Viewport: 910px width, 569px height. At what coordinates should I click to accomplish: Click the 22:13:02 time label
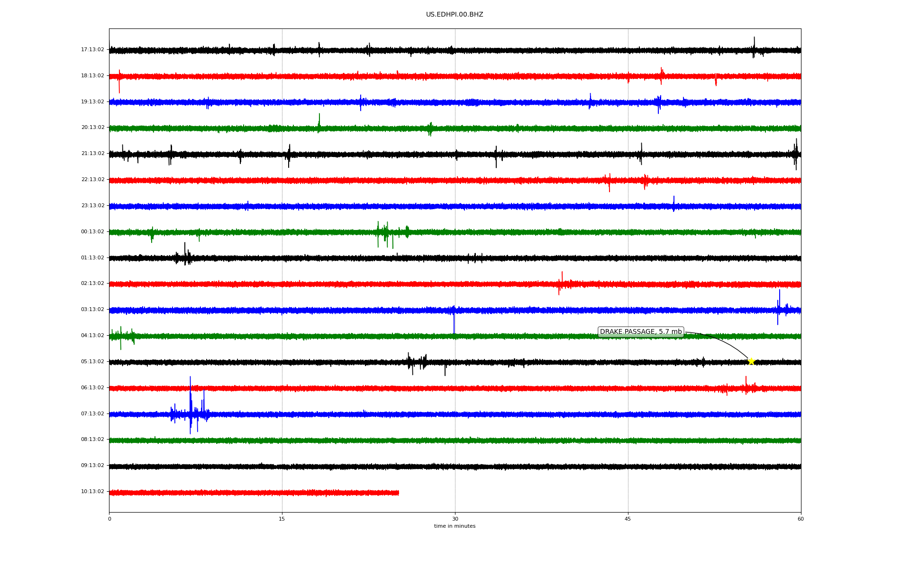tap(92, 180)
